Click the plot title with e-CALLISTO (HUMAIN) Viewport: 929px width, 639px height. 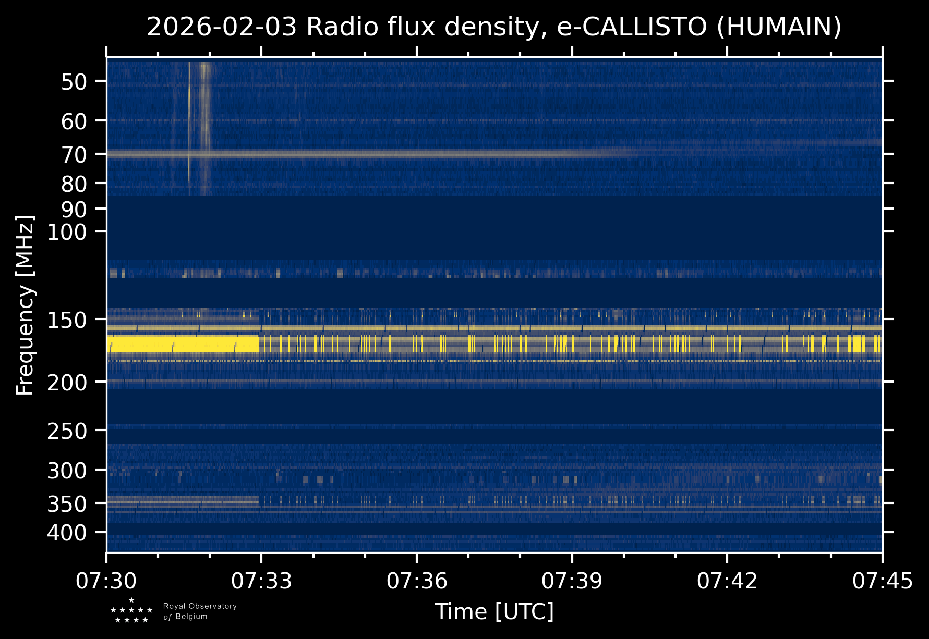coord(493,27)
